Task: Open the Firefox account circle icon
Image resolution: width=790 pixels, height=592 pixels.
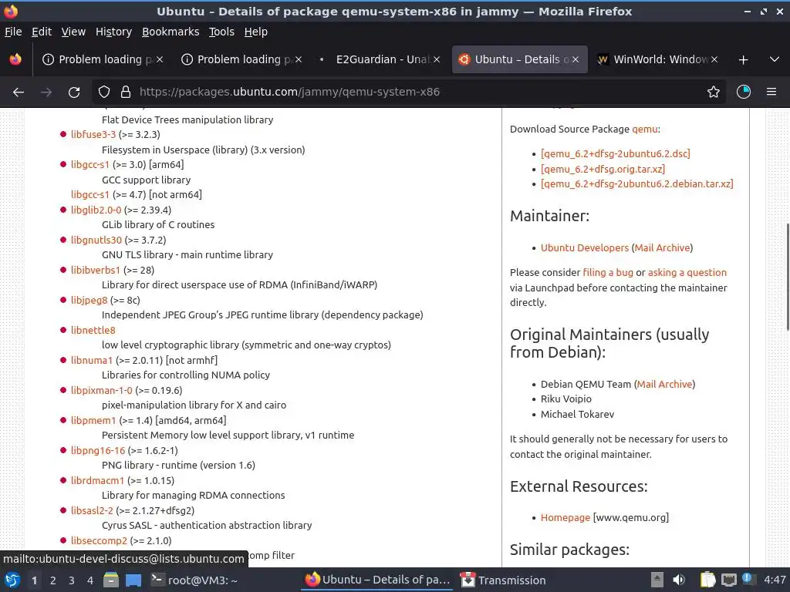Action: pyautogui.click(x=744, y=92)
